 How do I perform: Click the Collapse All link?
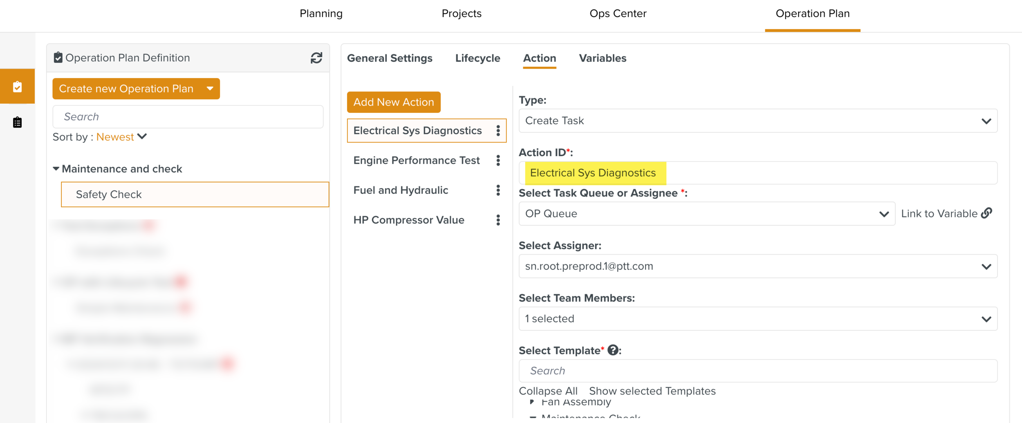tap(548, 391)
